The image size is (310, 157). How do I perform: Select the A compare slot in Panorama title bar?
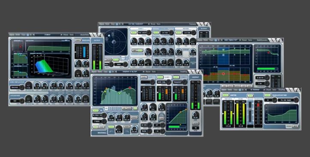tap(117, 24)
